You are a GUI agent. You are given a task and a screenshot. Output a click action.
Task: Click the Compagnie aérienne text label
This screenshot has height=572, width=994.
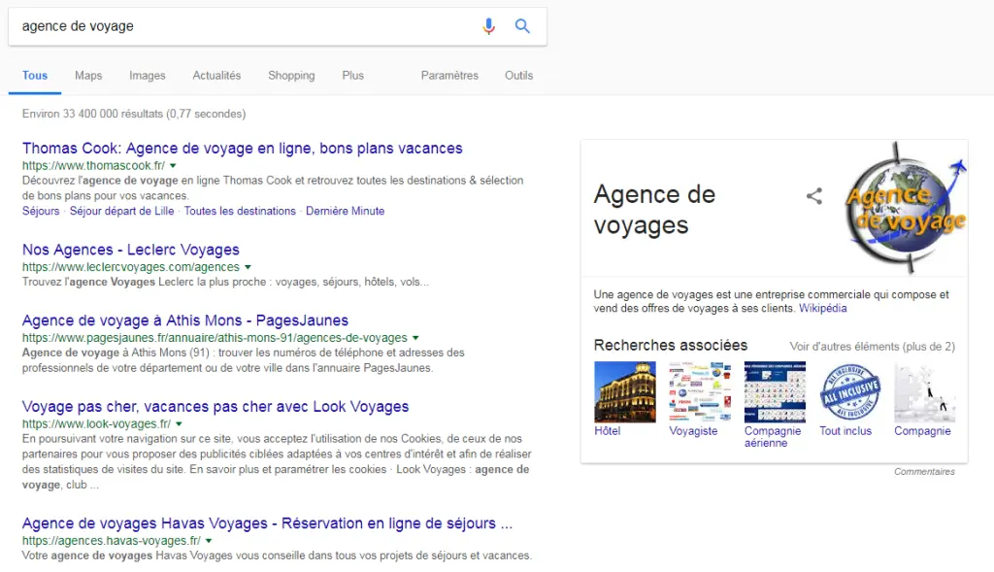coord(772,437)
